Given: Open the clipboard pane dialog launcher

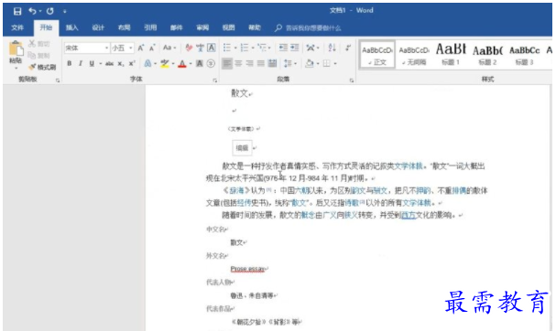Looking at the screenshot, I should pyautogui.click(x=58, y=80).
